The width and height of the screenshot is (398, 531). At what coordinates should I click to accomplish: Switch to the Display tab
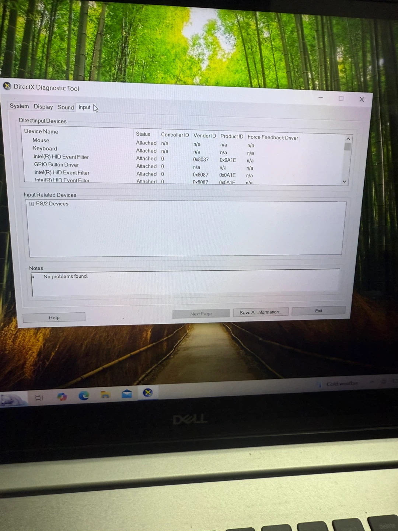(x=43, y=107)
